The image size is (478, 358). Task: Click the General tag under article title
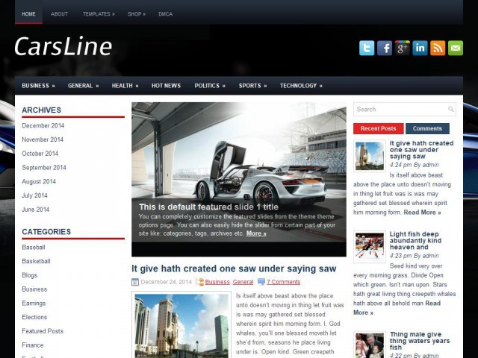click(243, 282)
